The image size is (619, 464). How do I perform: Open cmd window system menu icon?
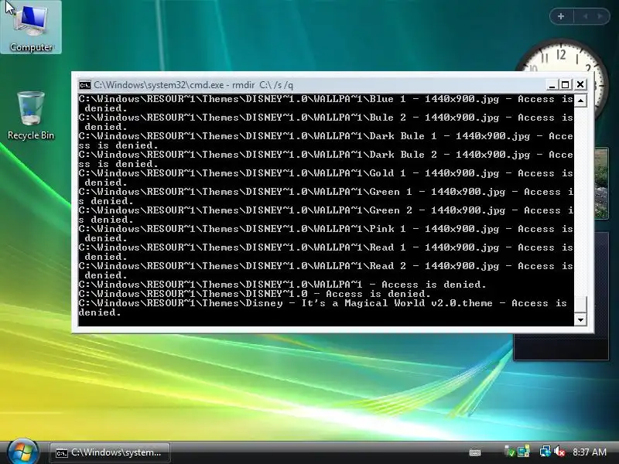(x=84, y=85)
